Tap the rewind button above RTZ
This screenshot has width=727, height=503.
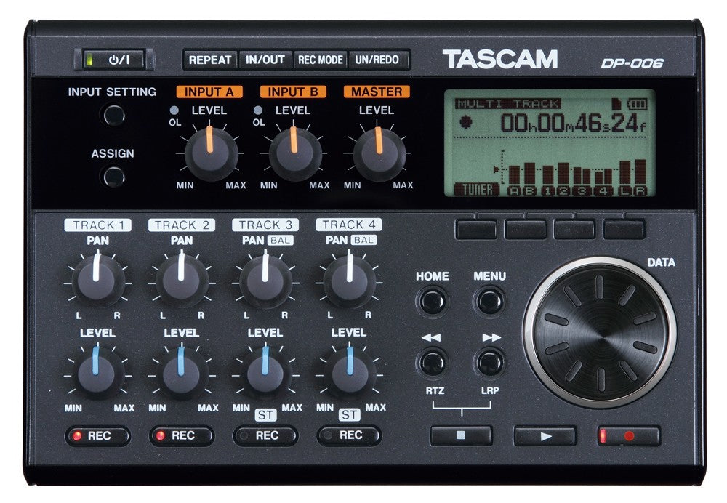click(433, 363)
